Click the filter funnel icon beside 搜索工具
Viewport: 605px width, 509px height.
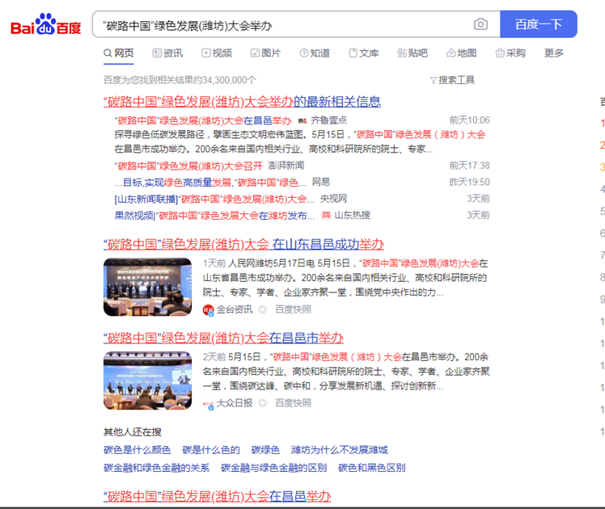click(x=434, y=80)
